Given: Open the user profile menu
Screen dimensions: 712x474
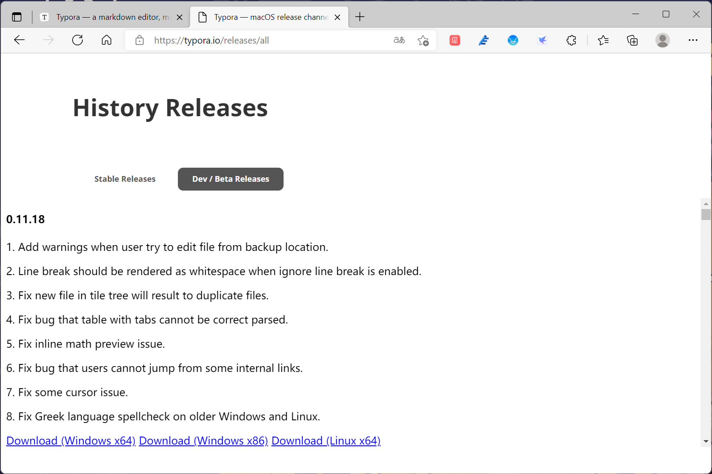Looking at the screenshot, I should click(x=663, y=40).
